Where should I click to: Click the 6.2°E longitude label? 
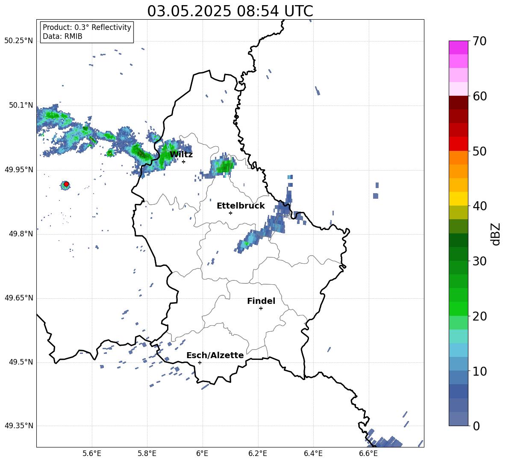click(x=258, y=453)
